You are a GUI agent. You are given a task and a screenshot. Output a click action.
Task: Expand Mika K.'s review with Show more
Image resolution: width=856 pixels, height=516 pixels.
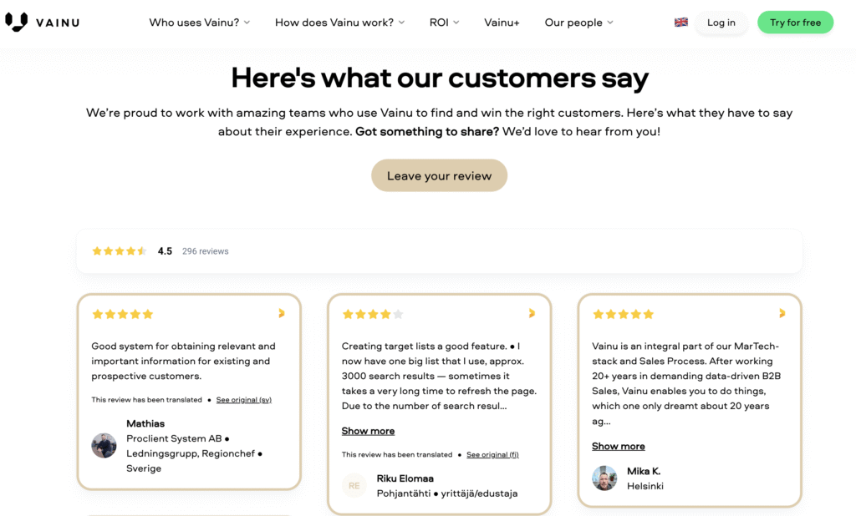pyautogui.click(x=618, y=446)
